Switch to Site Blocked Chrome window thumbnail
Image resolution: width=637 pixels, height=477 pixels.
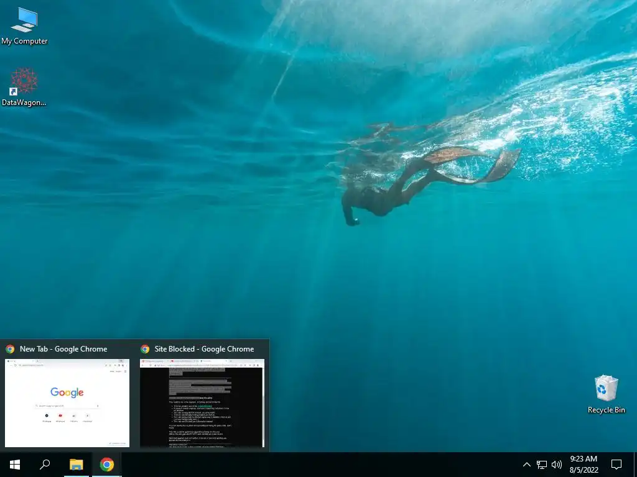(202, 402)
